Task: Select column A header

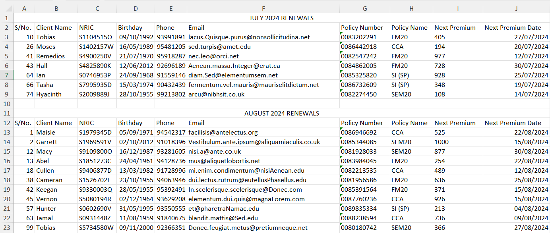Action: [24, 9]
